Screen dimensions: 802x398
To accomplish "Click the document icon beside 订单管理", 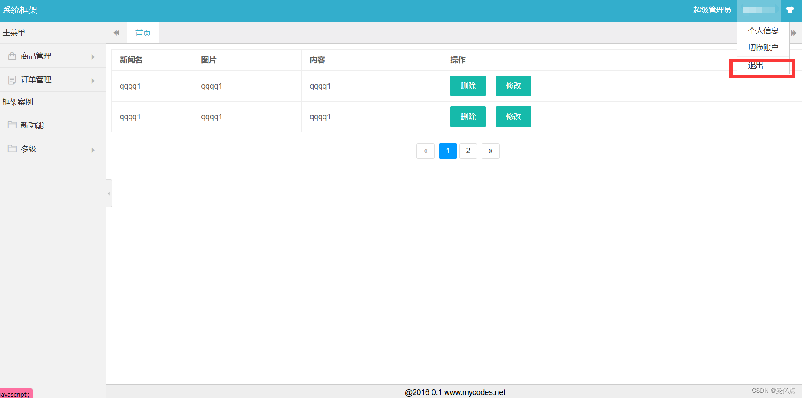I will point(12,80).
